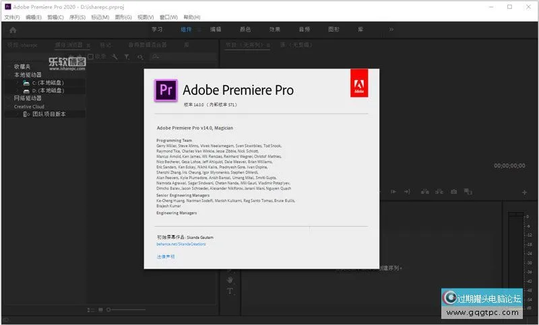Click the search icon in Media Browser

tap(156, 57)
